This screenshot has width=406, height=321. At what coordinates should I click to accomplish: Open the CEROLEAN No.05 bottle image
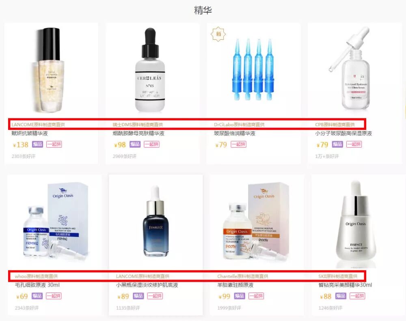[150, 70]
